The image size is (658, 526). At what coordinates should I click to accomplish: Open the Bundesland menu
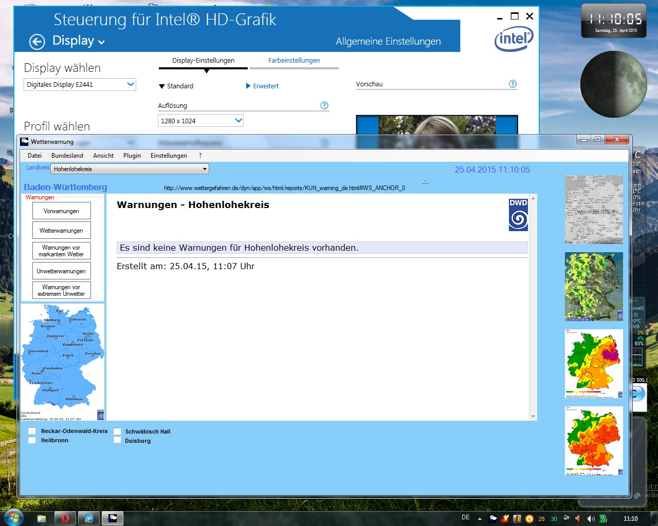click(67, 156)
